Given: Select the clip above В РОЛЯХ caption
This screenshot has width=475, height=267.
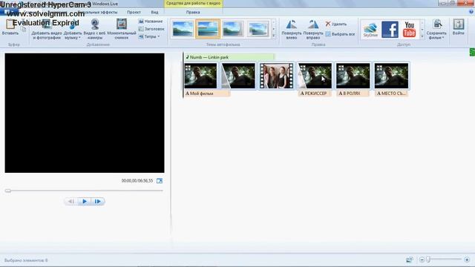Looking at the screenshot, I should click(x=353, y=76).
